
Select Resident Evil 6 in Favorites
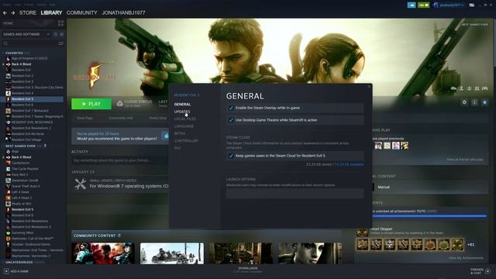tap(22, 105)
